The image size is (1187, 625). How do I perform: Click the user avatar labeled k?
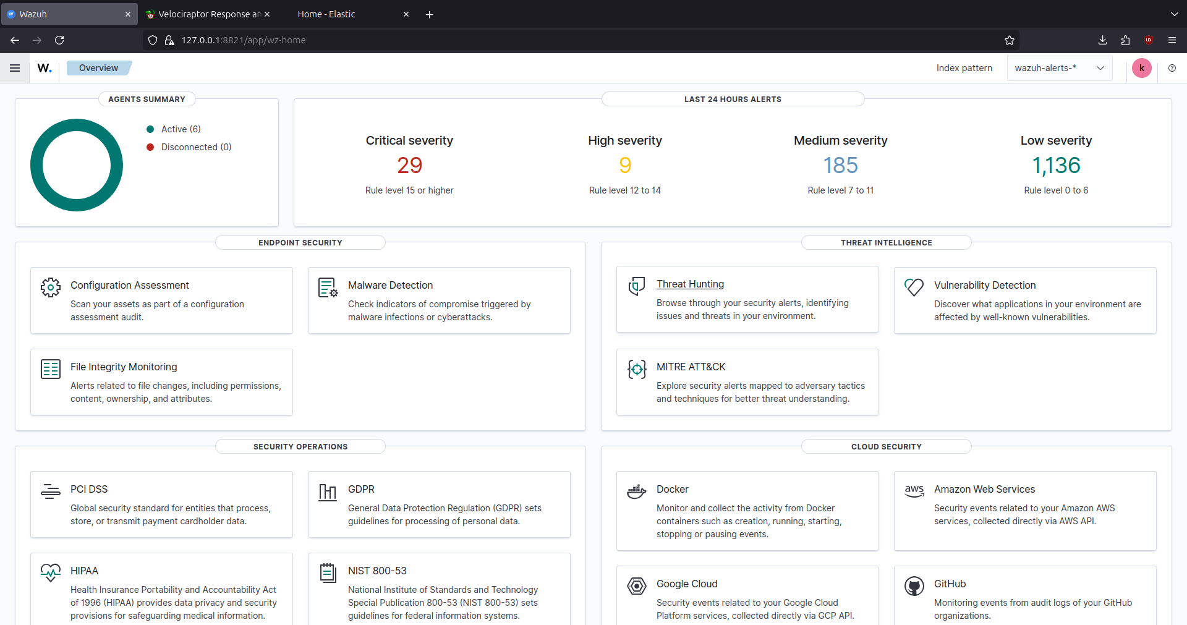tap(1142, 68)
